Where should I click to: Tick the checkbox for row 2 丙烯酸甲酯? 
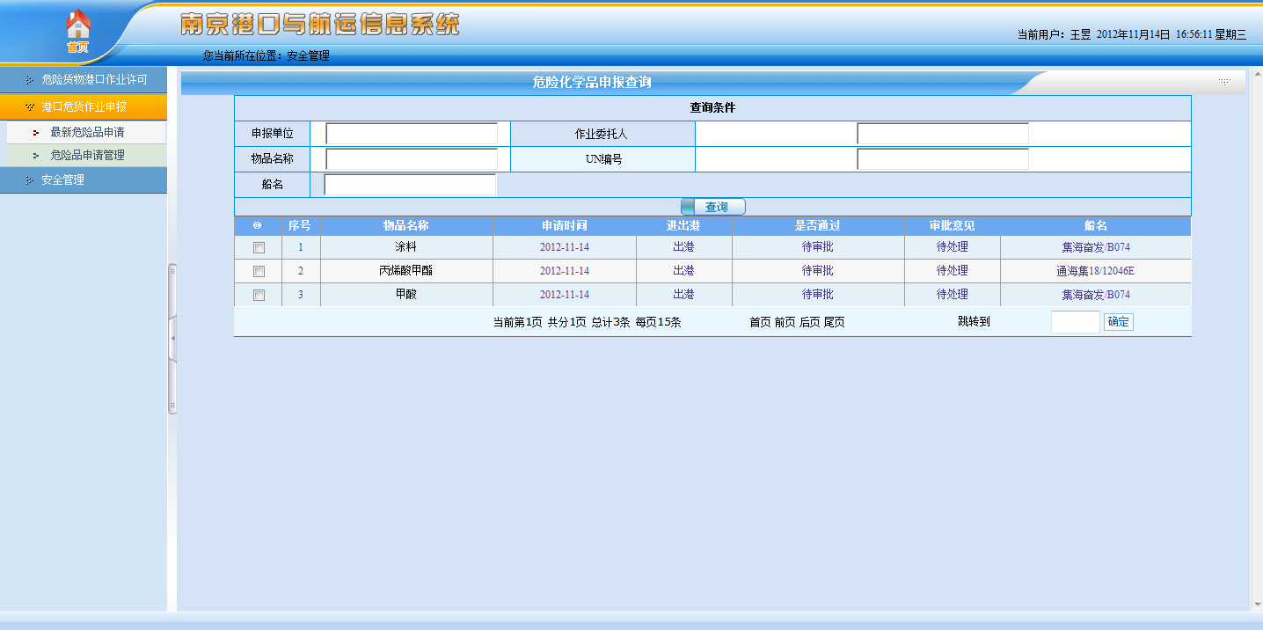click(259, 272)
